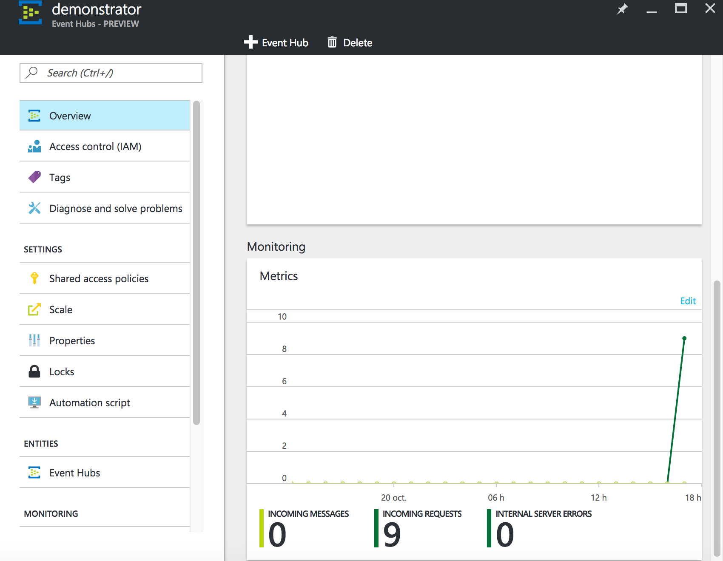Add a new Event Hub
This screenshot has height=561, width=723.
pos(276,42)
